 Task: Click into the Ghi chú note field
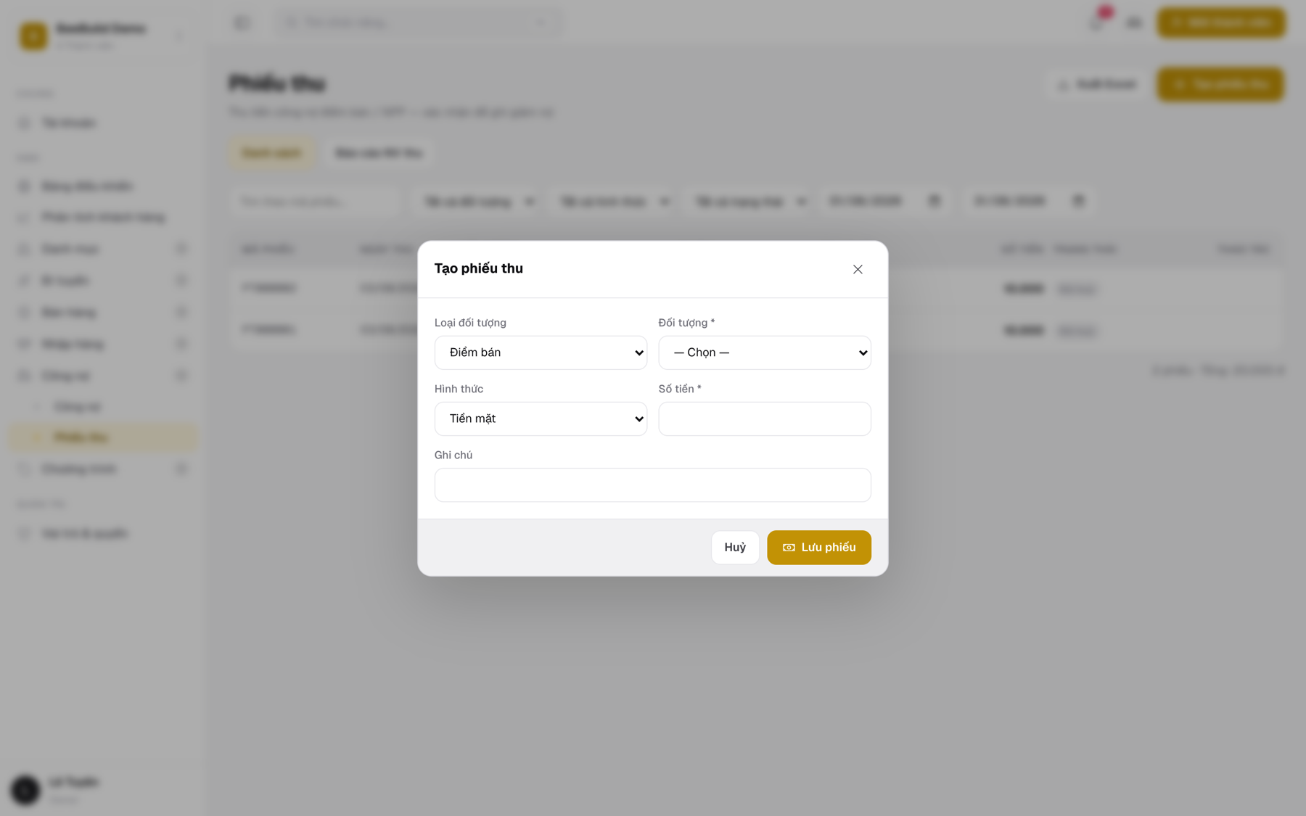pos(652,485)
